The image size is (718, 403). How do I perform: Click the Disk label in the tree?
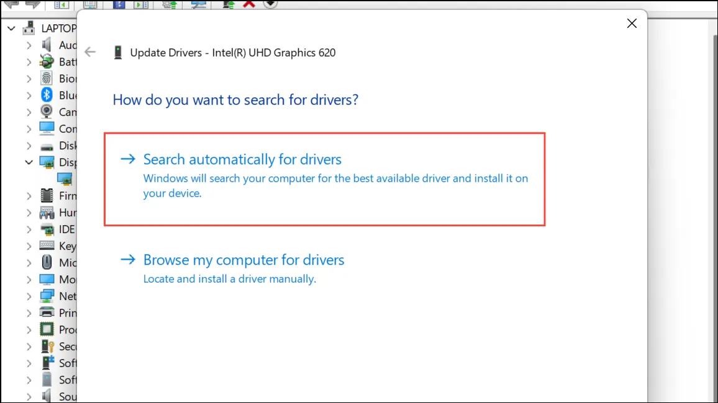point(68,146)
